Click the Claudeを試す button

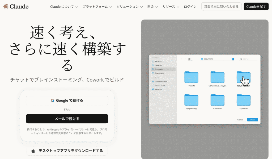(256, 6)
